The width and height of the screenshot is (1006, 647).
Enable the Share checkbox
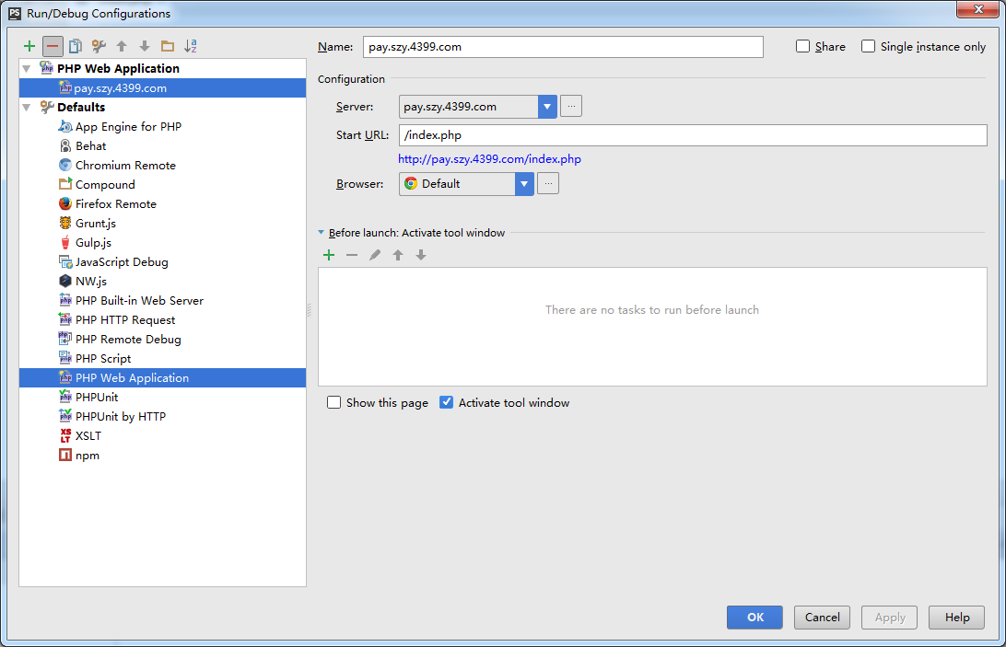point(802,46)
